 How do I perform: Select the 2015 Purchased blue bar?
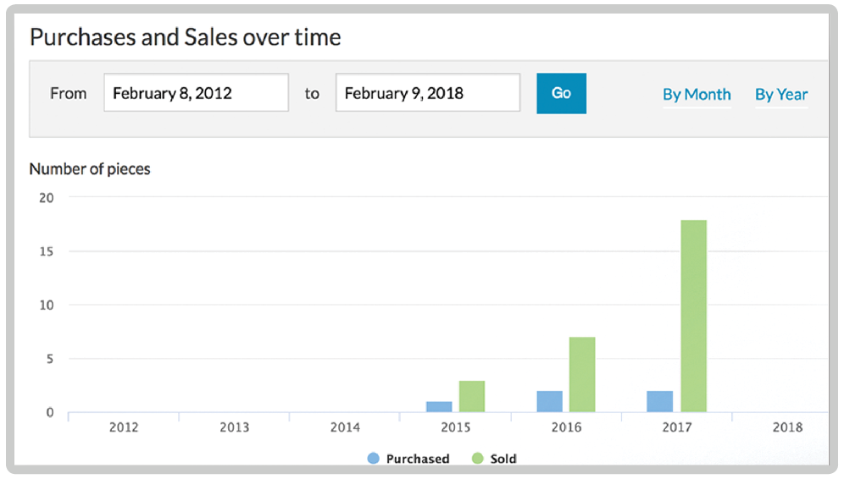(439, 406)
